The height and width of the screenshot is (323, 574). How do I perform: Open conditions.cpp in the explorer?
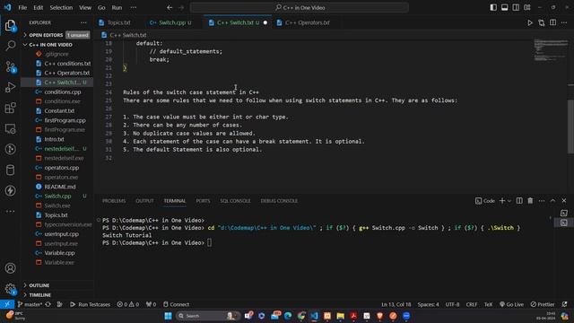coord(62,92)
